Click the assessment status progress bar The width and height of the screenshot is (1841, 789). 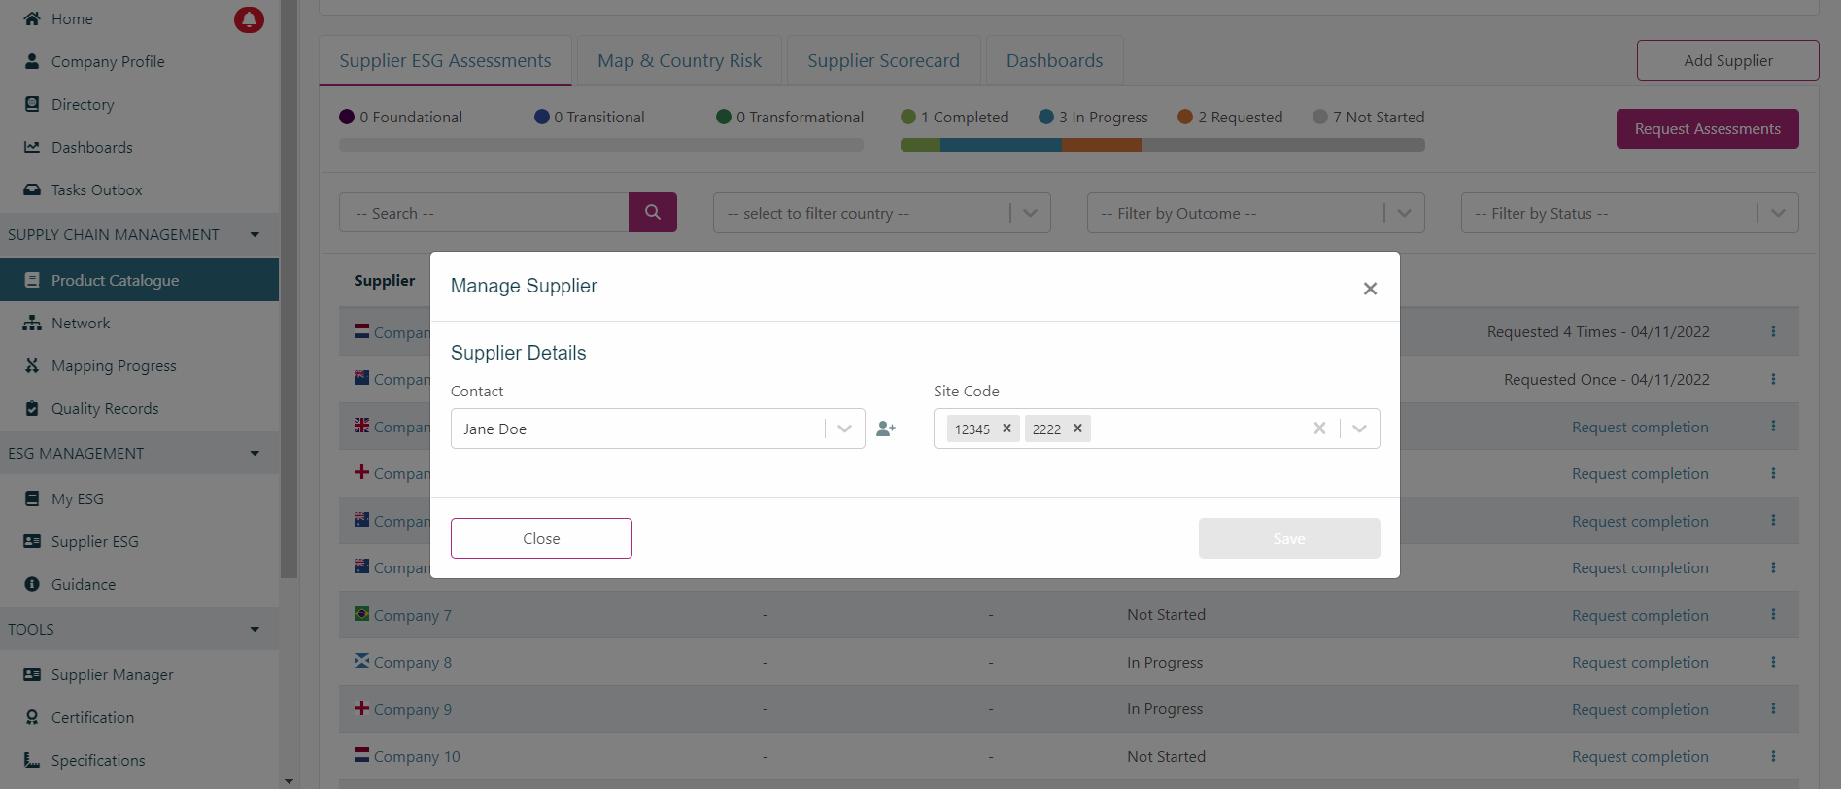[x=1162, y=145]
